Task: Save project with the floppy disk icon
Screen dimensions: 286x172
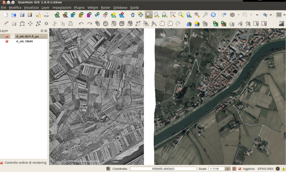Action: point(22,15)
